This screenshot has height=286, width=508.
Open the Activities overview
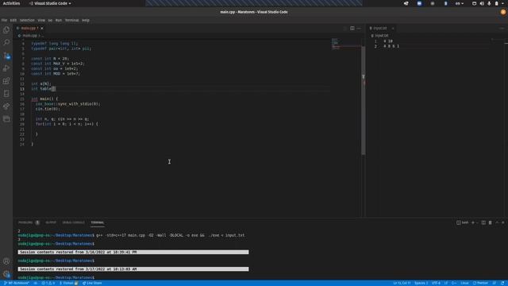11,3
